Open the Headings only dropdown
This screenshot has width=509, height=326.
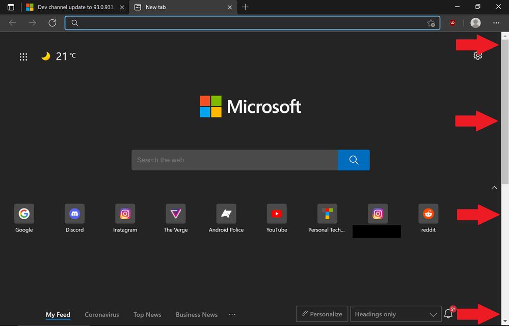coord(395,314)
